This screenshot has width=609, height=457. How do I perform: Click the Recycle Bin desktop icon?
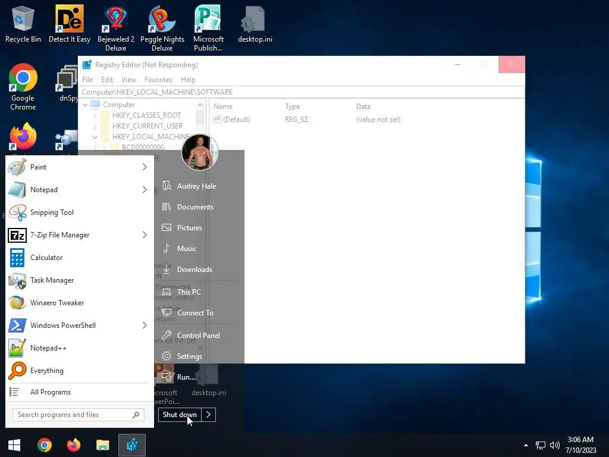23,25
